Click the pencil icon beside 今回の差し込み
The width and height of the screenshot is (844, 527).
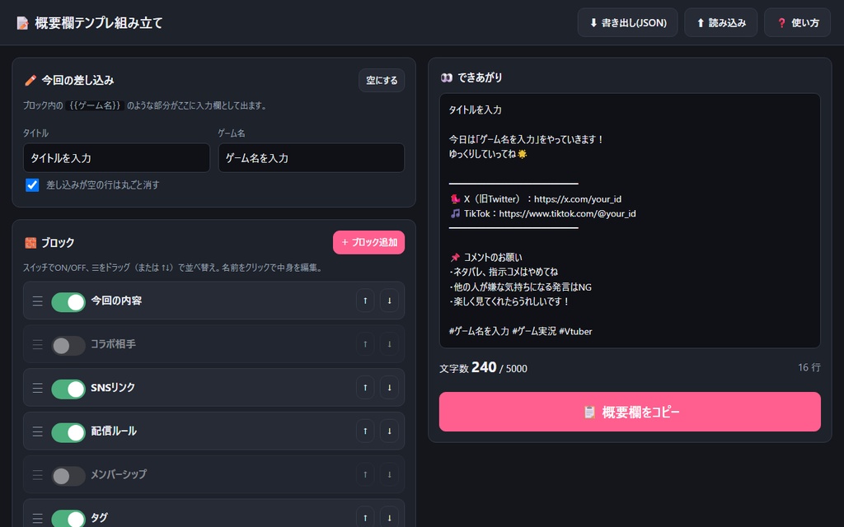pyautogui.click(x=30, y=80)
